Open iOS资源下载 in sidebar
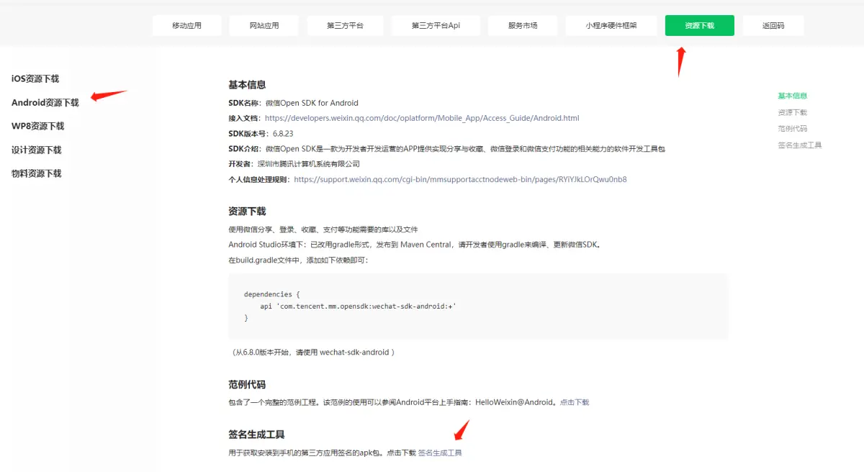Viewport: 864px width, 472px height. click(35, 78)
